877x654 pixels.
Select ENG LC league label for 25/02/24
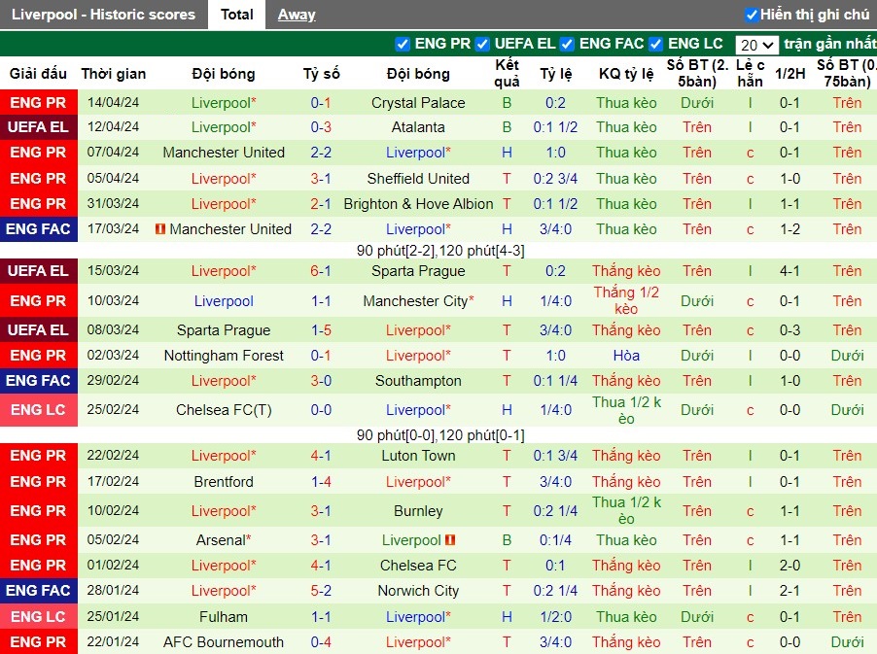[x=39, y=410]
